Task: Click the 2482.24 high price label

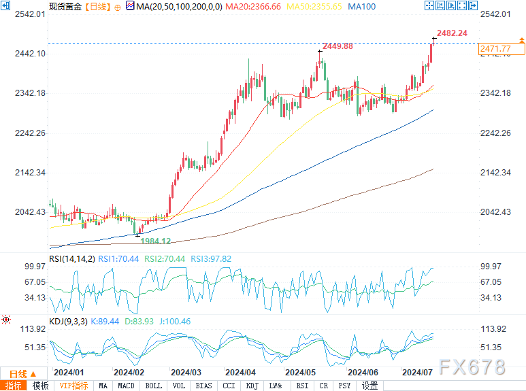Action: 452,33
